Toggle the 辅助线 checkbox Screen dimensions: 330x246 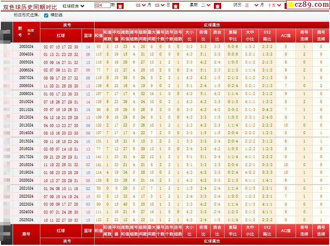46,15
